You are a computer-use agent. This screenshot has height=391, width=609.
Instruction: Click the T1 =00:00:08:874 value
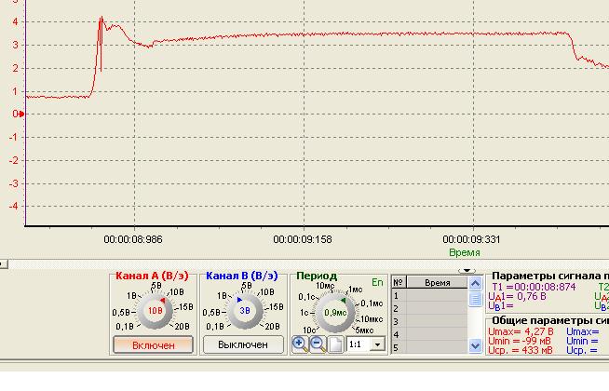click(x=535, y=287)
